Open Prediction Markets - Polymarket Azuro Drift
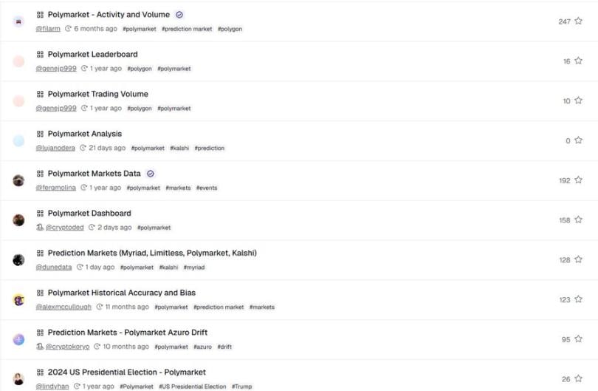The width and height of the screenshot is (598, 391). 127,333
